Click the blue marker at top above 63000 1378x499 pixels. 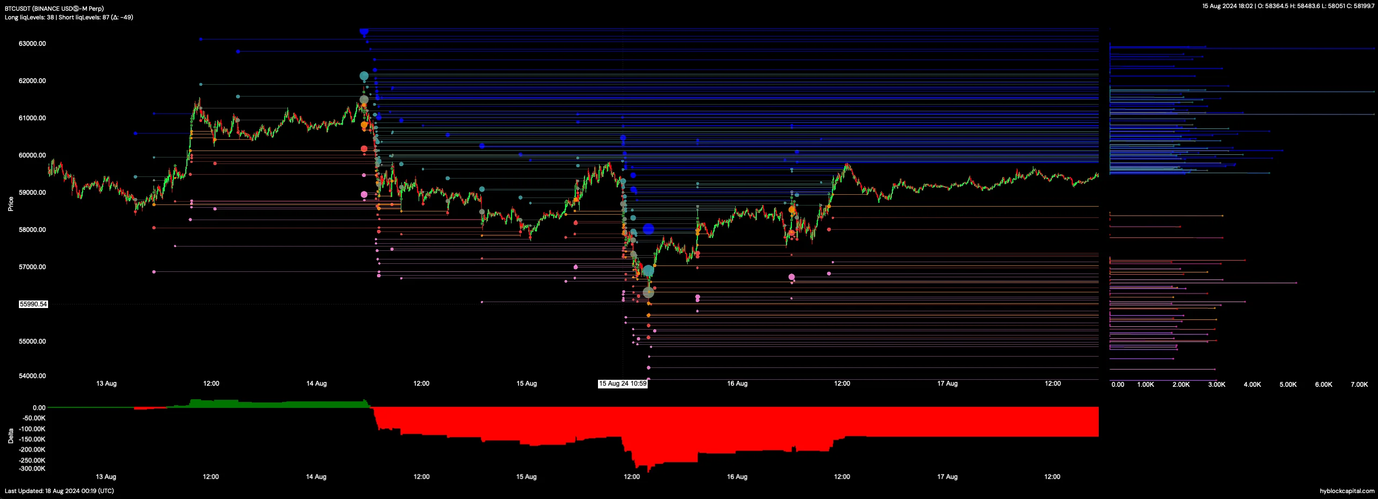tap(364, 32)
